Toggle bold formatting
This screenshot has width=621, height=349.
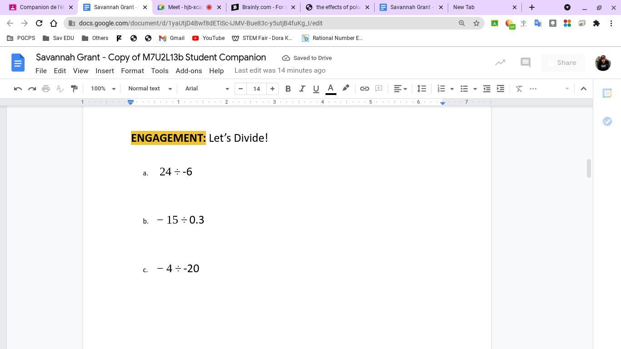click(288, 89)
